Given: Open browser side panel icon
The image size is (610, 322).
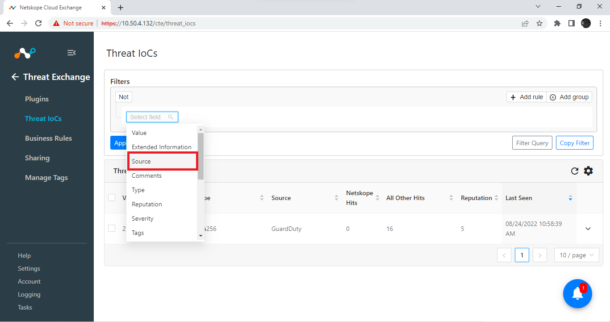Looking at the screenshot, I should 571,23.
